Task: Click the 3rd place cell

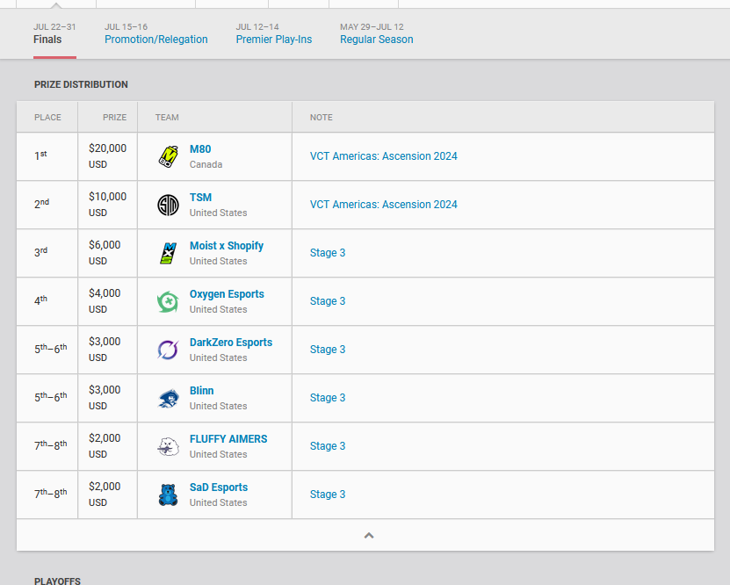Action: tap(47, 253)
